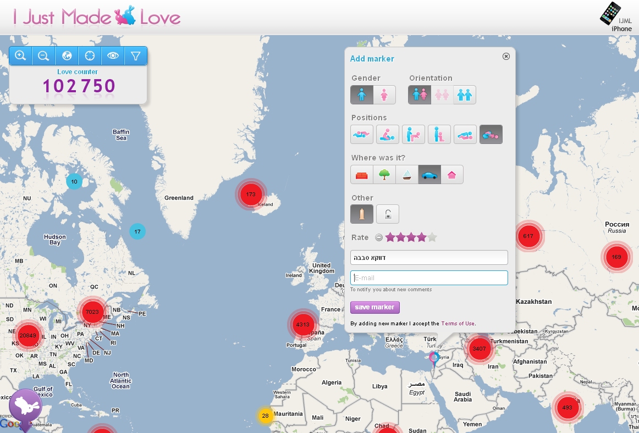Open the filter funnel icon
Image resolution: width=639 pixels, height=433 pixels.
[x=136, y=55]
